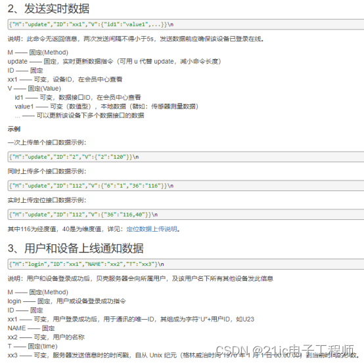Click the line xx2 —— 可变，用户的名称
The height and width of the screenshot is (363, 364).
46,337
